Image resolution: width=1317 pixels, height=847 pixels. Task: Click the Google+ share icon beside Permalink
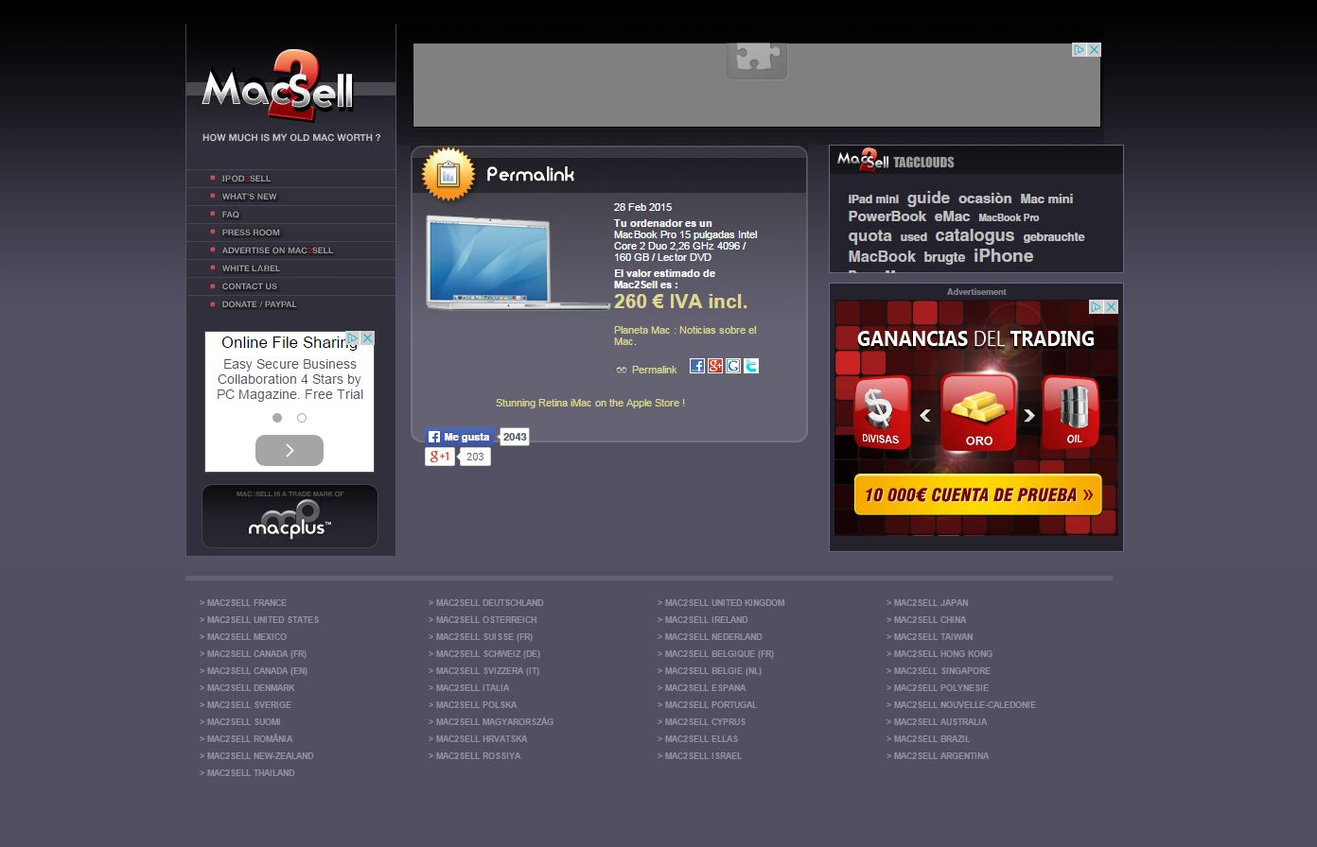(x=715, y=366)
